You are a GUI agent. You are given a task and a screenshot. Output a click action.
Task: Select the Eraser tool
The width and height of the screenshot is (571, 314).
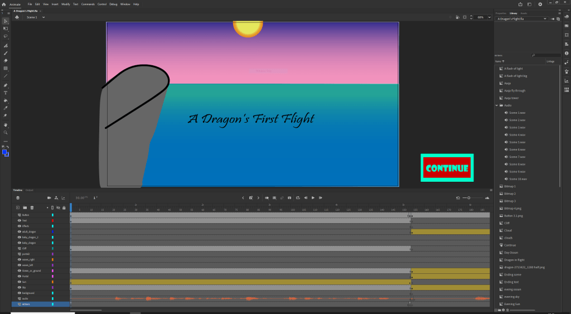pyautogui.click(x=6, y=60)
